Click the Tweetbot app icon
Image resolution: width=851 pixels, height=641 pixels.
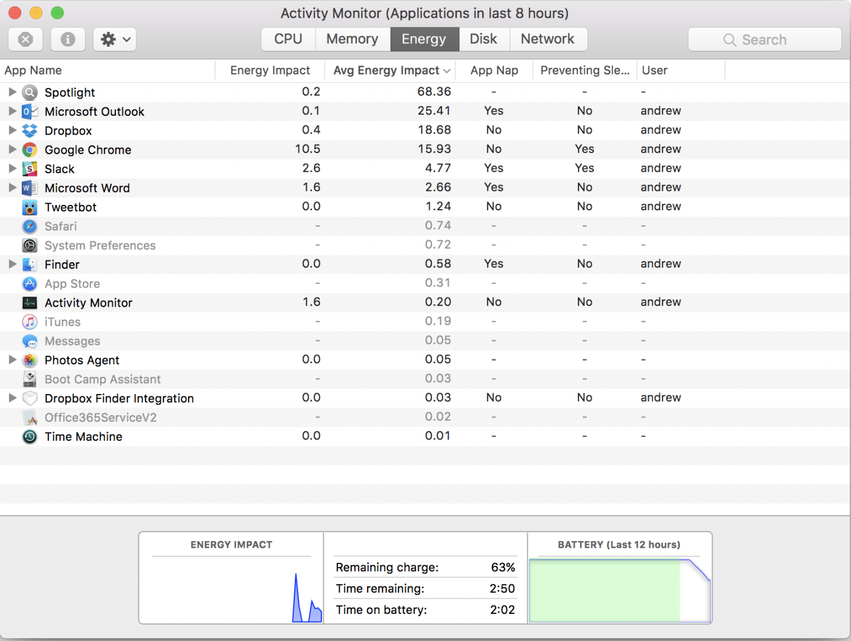(30, 207)
